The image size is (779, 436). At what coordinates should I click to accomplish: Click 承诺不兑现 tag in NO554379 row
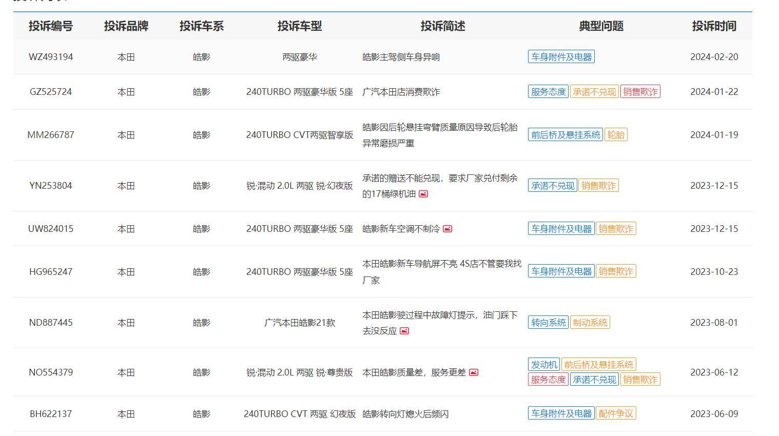(594, 380)
